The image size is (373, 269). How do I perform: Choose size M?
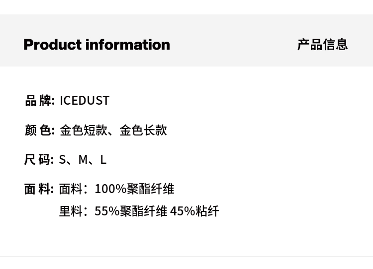[x=83, y=159]
